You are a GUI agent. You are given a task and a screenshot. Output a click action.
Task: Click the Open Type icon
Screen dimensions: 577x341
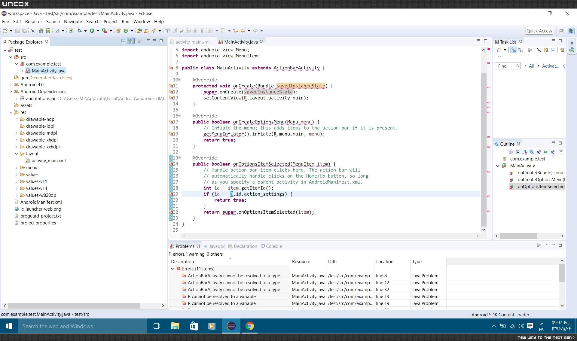139,31
